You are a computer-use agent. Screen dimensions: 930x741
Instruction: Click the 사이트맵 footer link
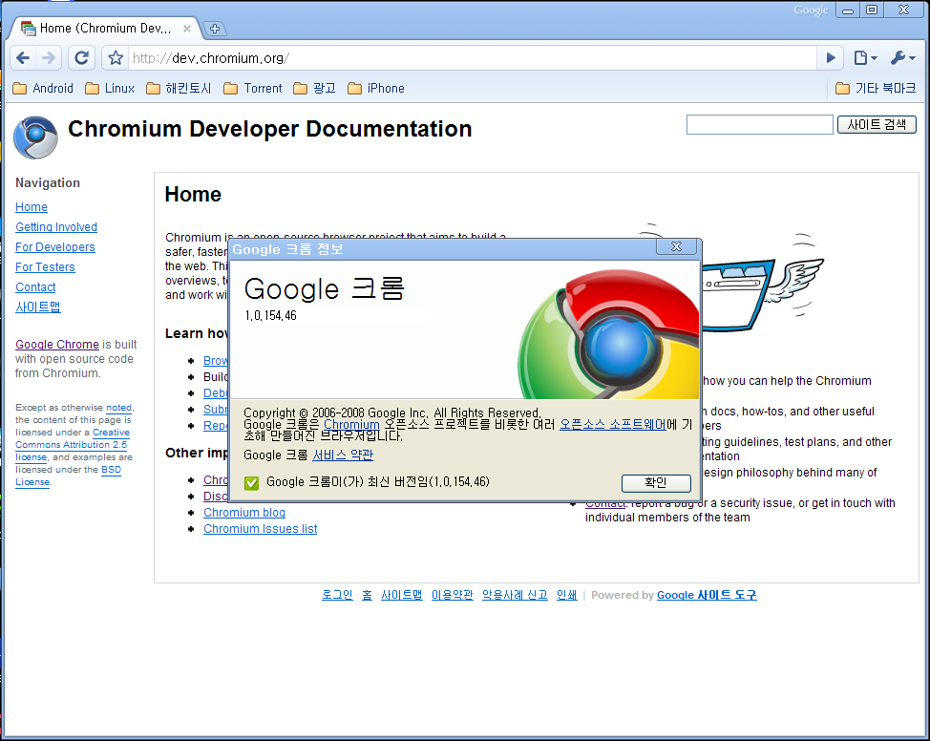pyautogui.click(x=402, y=595)
